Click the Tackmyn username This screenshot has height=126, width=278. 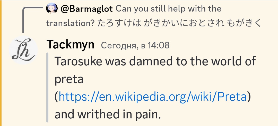pos(71,45)
